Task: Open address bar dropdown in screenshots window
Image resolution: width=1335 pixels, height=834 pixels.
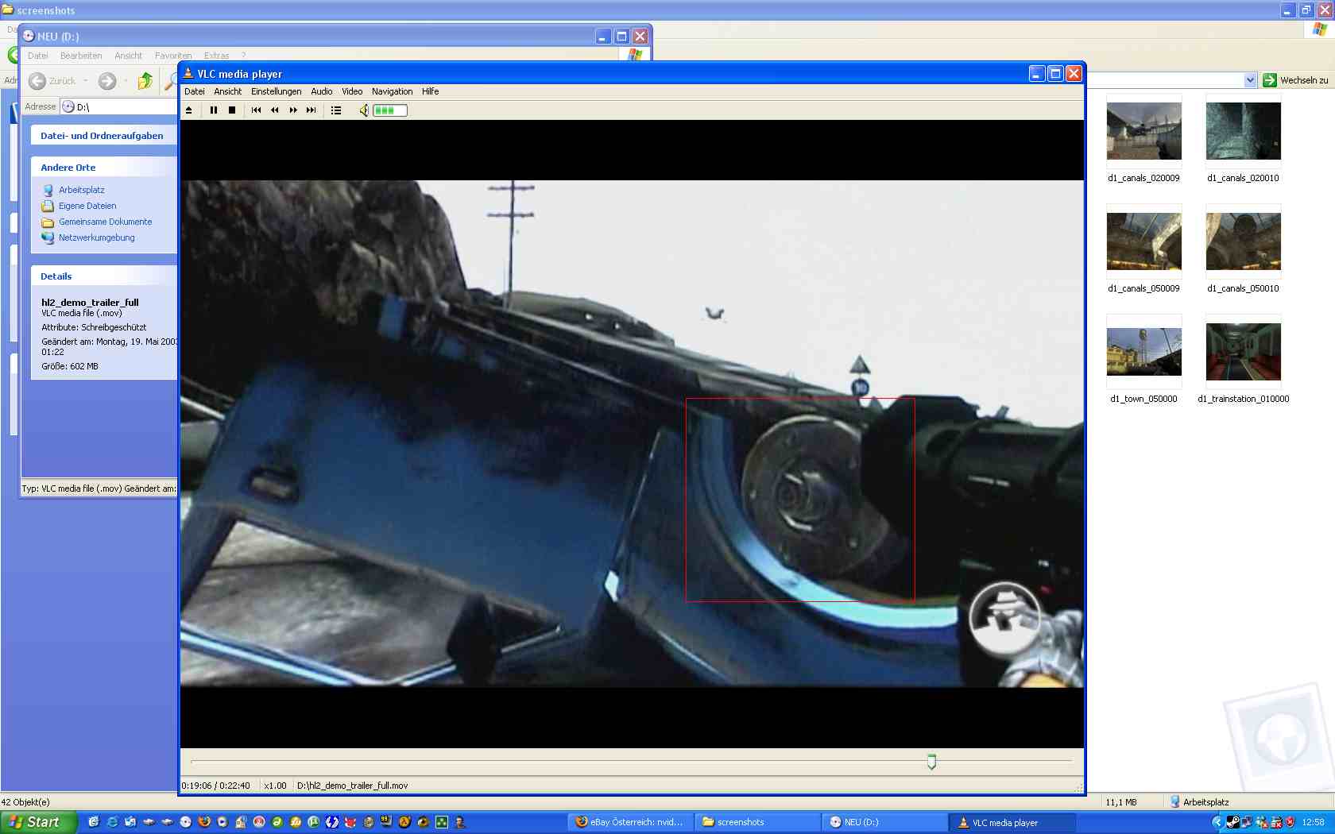Action: point(1250,80)
